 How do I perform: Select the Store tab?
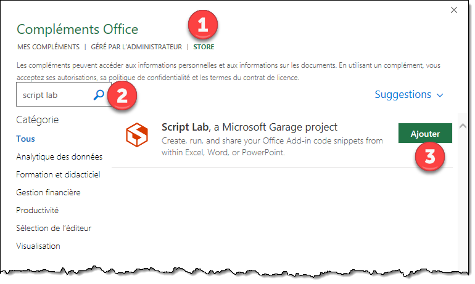pos(204,47)
